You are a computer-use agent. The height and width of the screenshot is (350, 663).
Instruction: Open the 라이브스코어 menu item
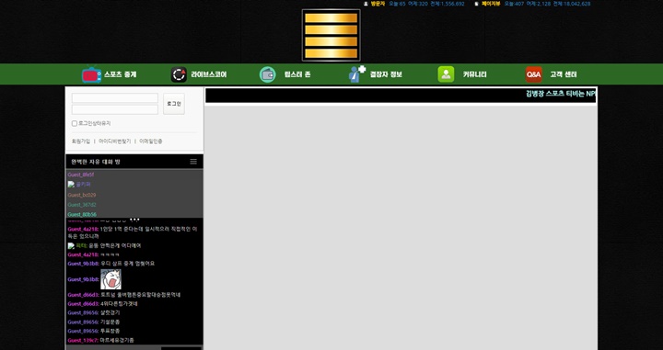tap(209, 74)
